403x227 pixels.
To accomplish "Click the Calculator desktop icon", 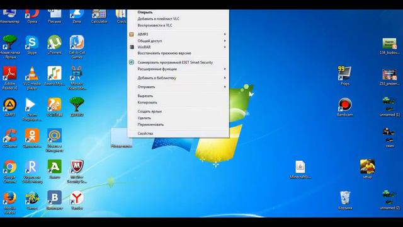I will coord(99,15).
